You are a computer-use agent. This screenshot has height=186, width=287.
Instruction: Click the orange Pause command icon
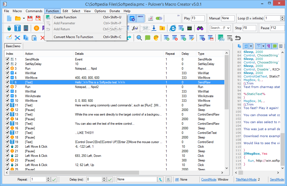36,28
